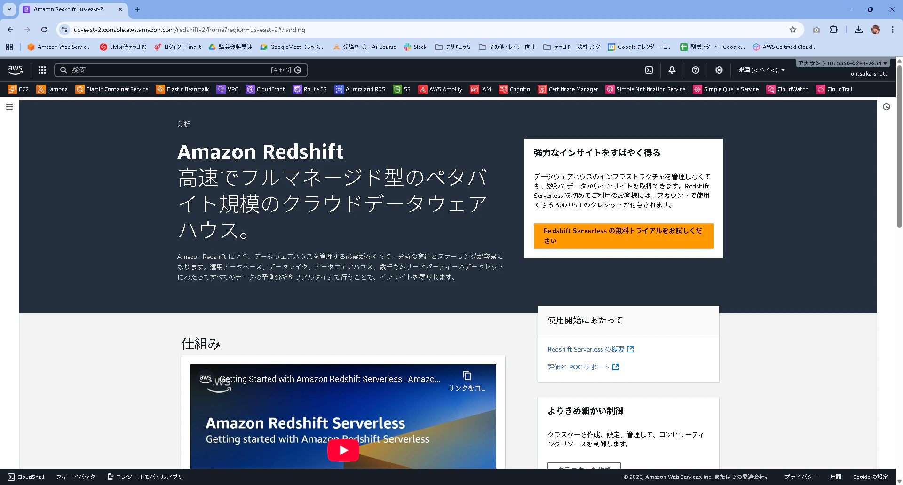Select the Amazon Redshift browser tab
Image resolution: width=903 pixels, height=485 pixels.
pos(68,9)
